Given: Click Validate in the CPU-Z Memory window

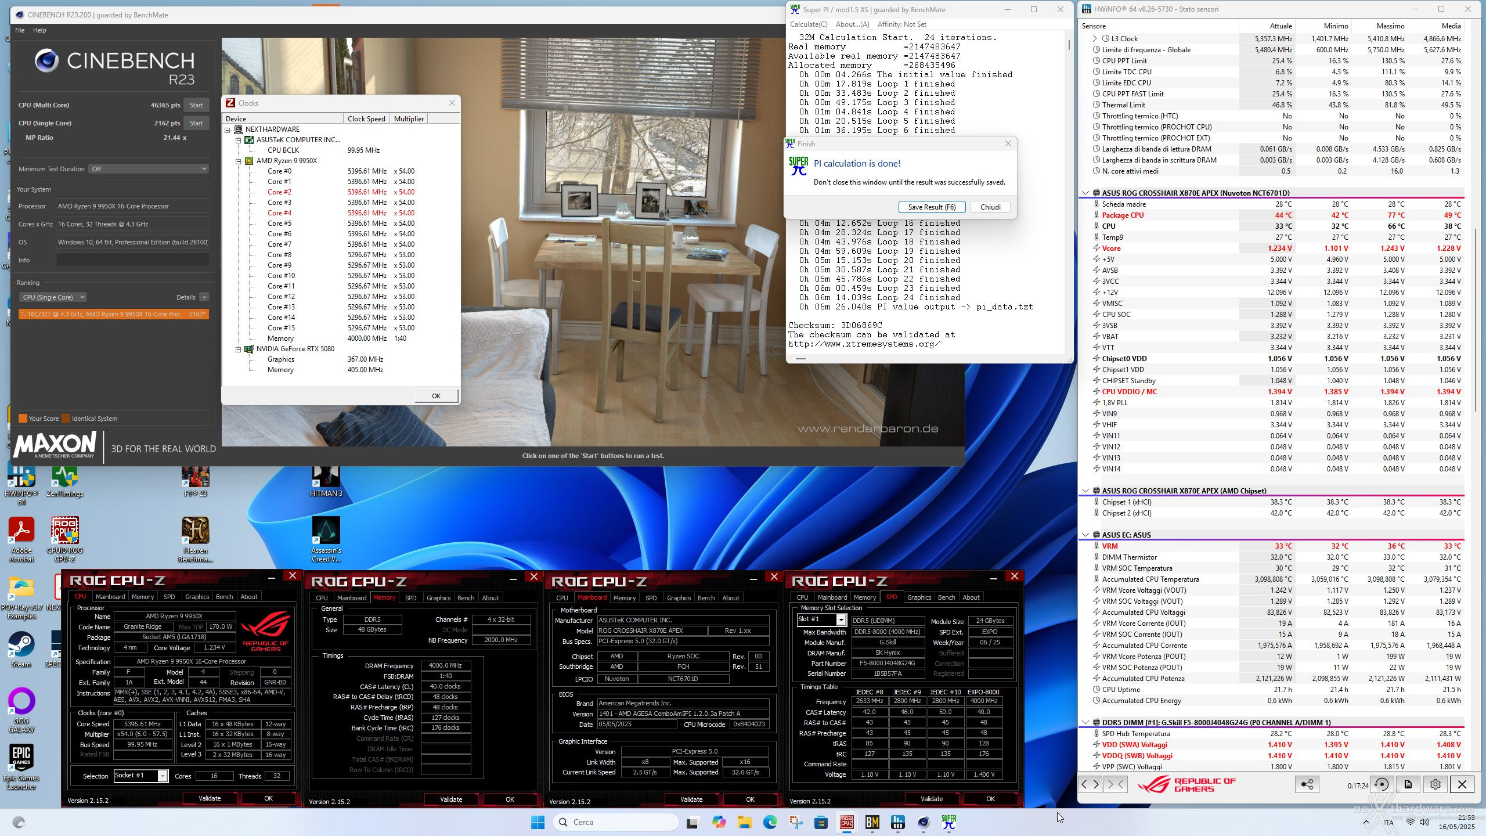Looking at the screenshot, I should tap(451, 799).
